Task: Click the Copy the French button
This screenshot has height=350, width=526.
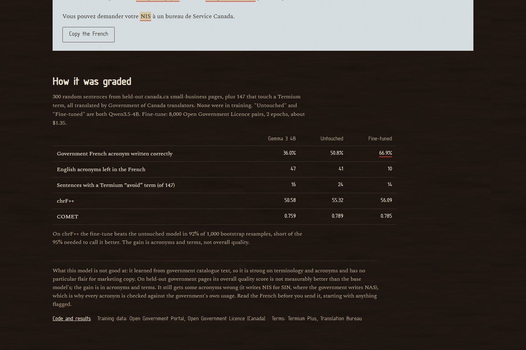Action: 88,34
